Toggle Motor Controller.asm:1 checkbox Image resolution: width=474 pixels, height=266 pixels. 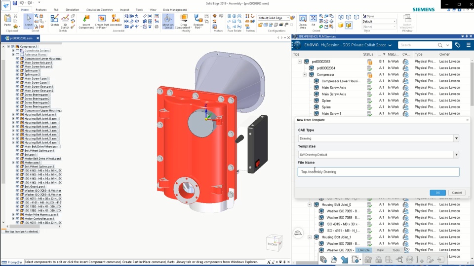pos(17,218)
